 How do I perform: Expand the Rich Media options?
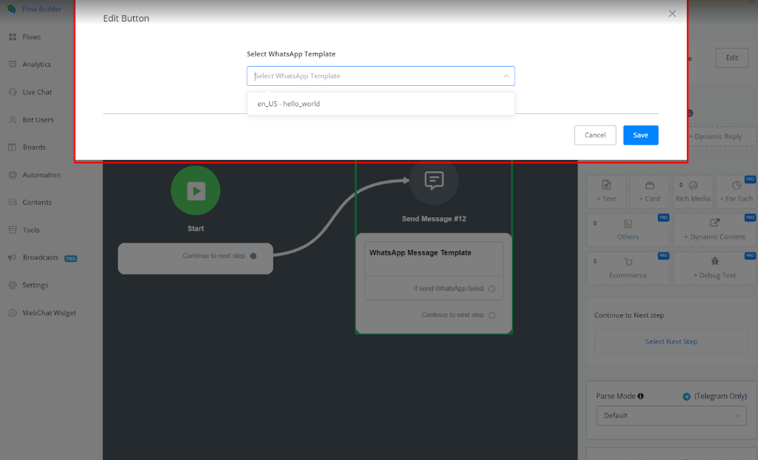(x=693, y=191)
